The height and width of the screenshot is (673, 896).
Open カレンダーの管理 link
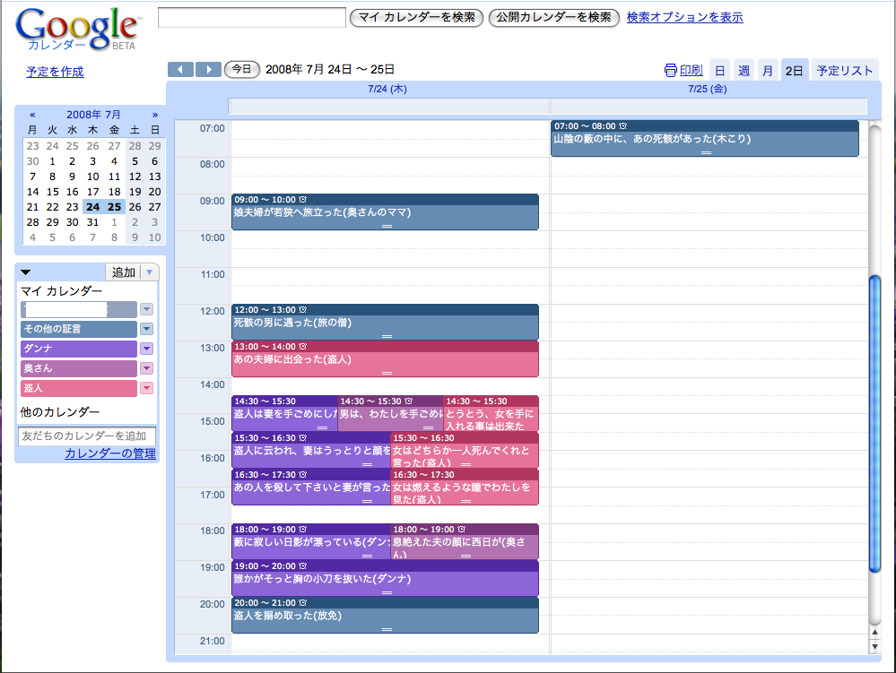[110, 453]
